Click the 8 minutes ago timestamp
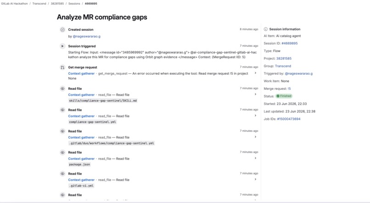370x203 pixels. [x=249, y=29]
